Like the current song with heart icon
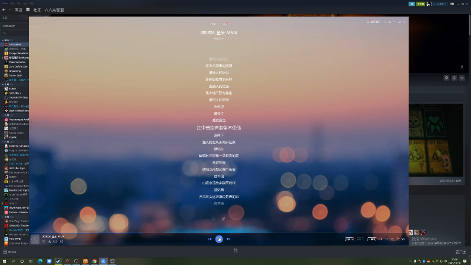 [44, 241]
